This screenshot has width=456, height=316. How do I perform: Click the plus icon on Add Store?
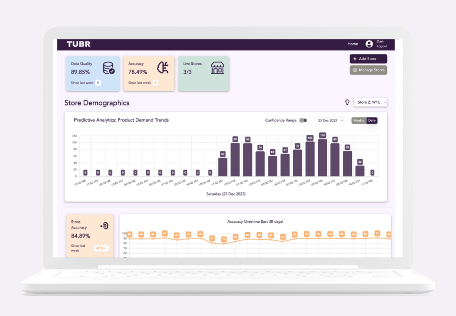click(355, 59)
